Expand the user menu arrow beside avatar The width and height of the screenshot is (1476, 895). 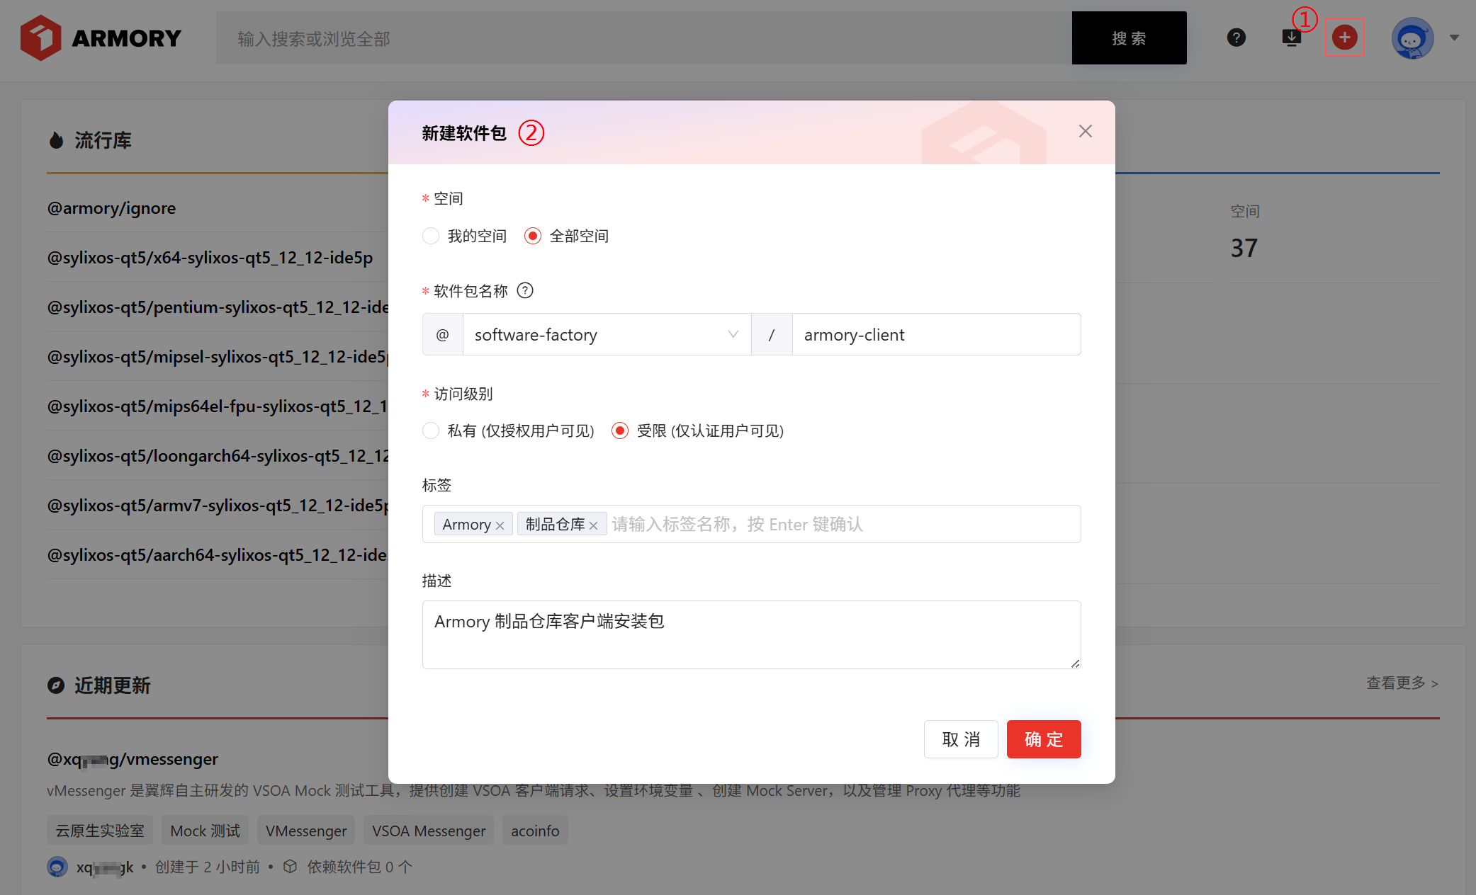pos(1454,38)
